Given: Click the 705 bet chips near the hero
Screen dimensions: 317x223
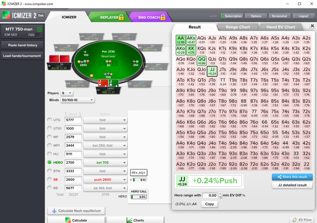Looking at the screenshot, I should pos(108,74).
